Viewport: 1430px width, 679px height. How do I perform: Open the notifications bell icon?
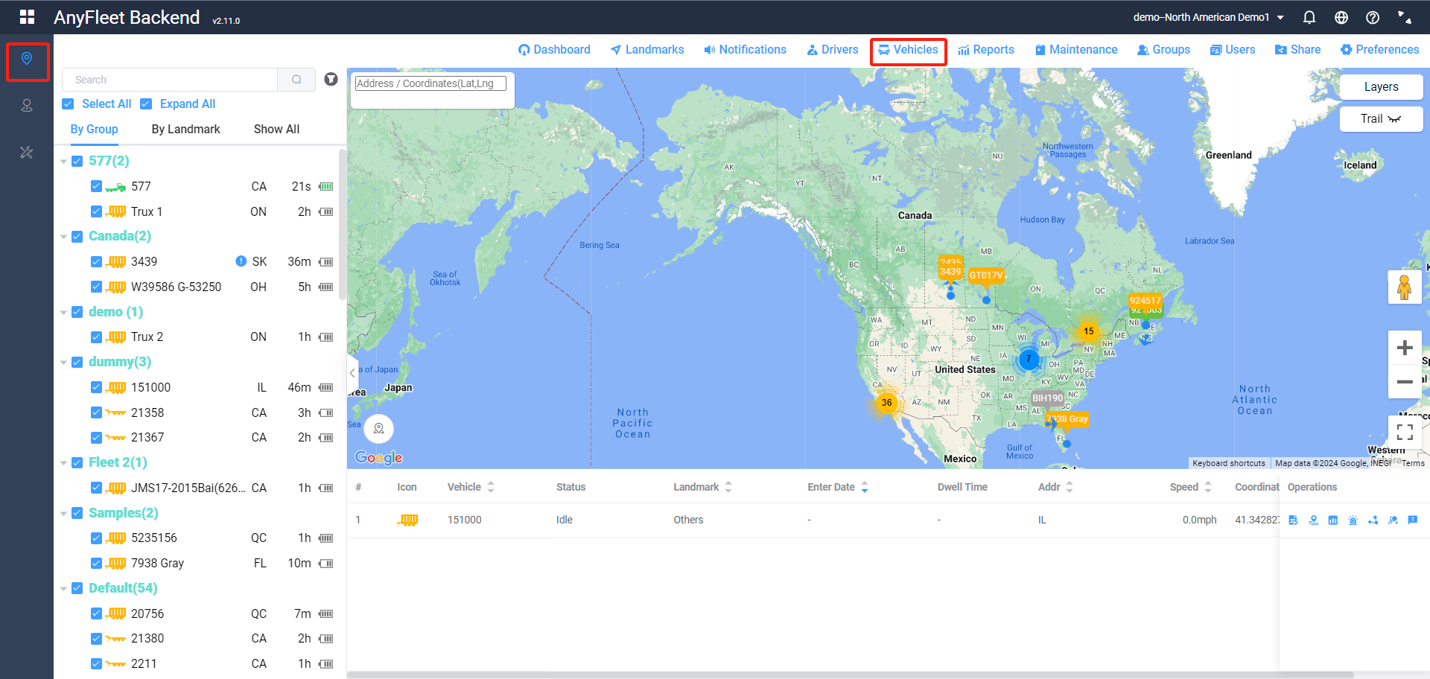(1309, 17)
